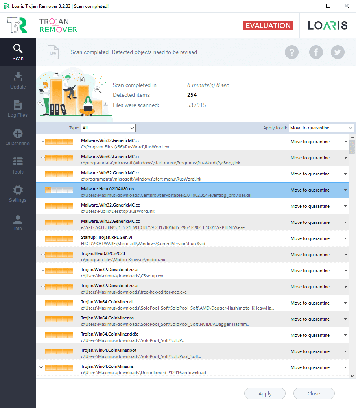Open Log Files in the sidebar

click(18, 109)
